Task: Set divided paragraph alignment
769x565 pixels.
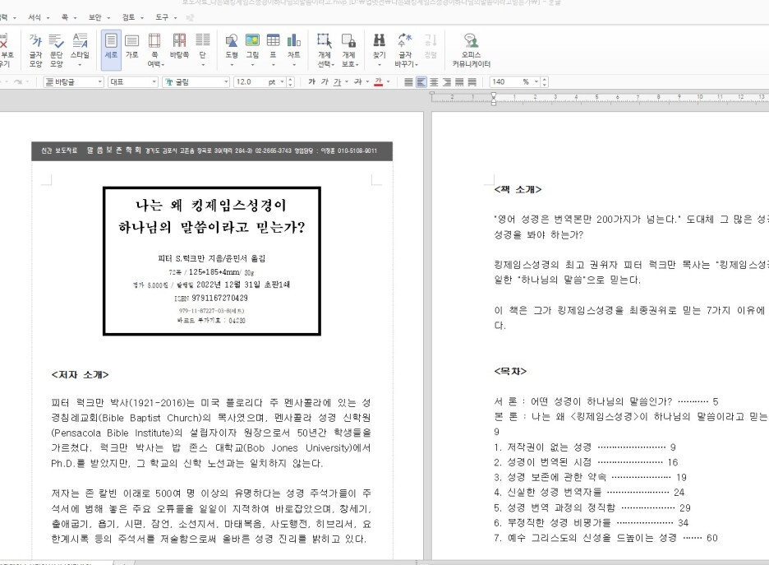Action: pyautogui.click(x=472, y=82)
